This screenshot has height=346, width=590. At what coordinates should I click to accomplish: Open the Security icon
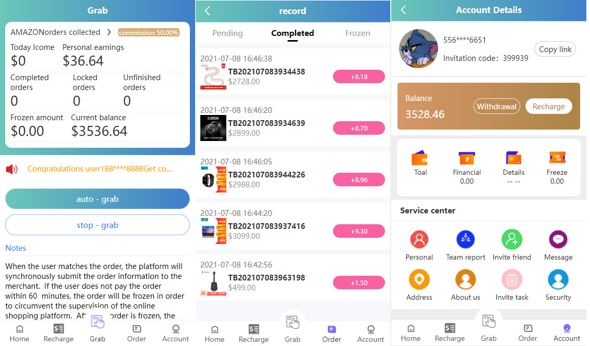(558, 279)
